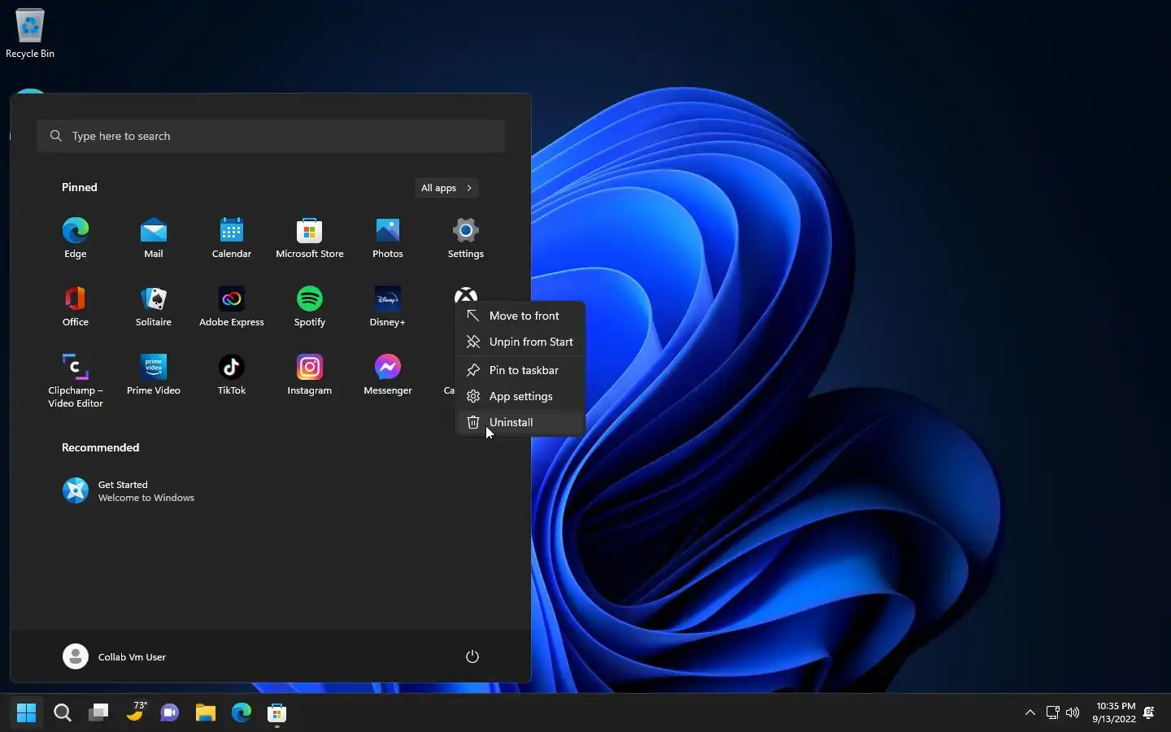Viewport: 1171px width, 732px height.
Task: Open File Explorer from the taskbar
Action: click(206, 713)
